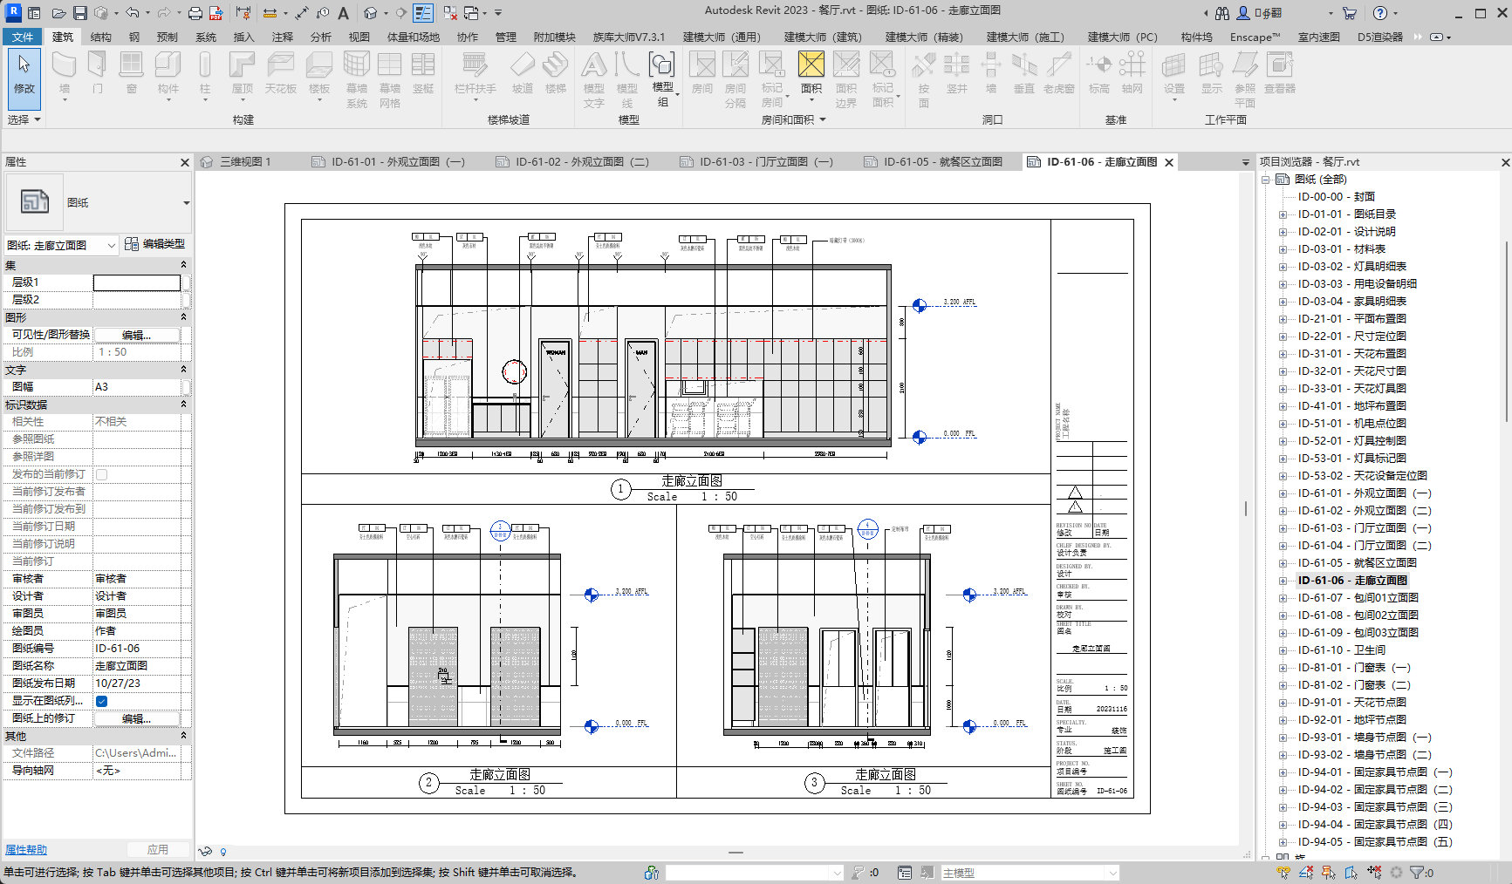Open the 图纸 type selector dropdown
1512x884 pixels.
pyautogui.click(x=186, y=203)
